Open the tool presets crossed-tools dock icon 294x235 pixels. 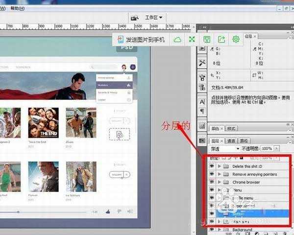coord(202,63)
